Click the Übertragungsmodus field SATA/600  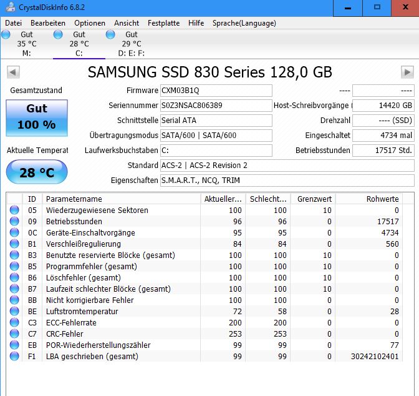click(216, 136)
